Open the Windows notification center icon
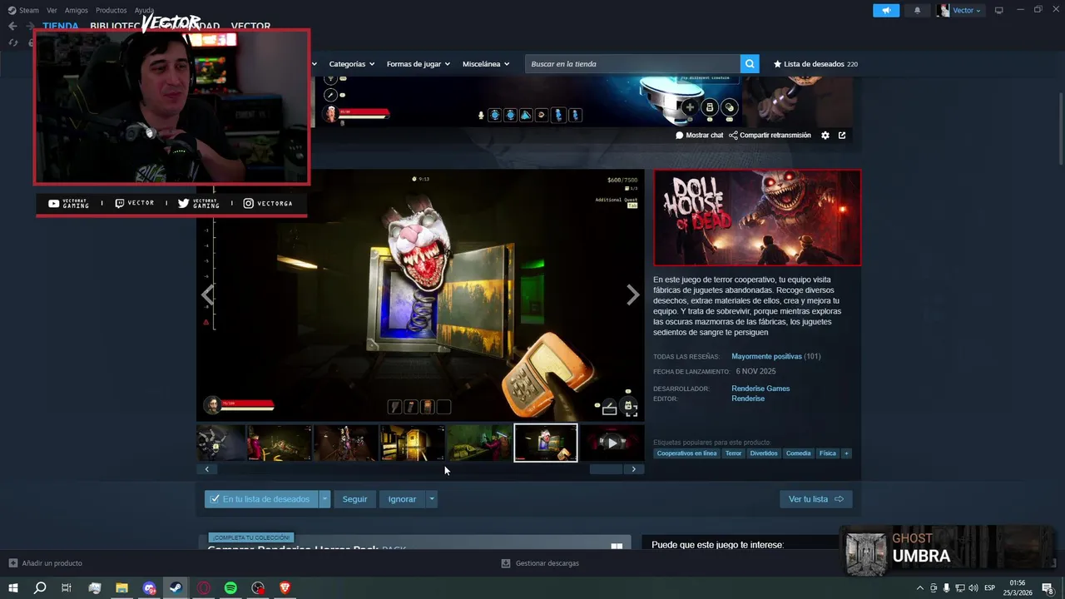Image resolution: width=1065 pixels, height=599 pixels. coord(1048,588)
